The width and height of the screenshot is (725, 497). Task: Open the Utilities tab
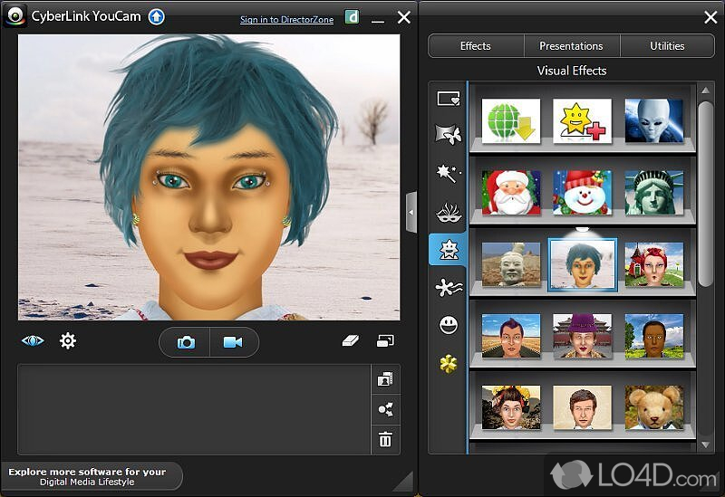pos(668,46)
